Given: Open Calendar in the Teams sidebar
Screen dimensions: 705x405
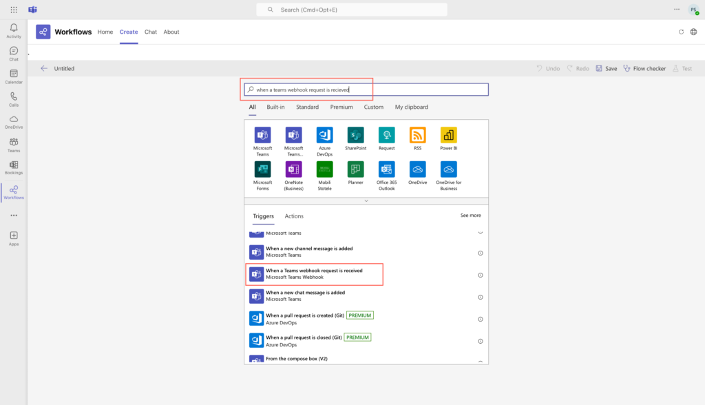Looking at the screenshot, I should [x=13, y=76].
